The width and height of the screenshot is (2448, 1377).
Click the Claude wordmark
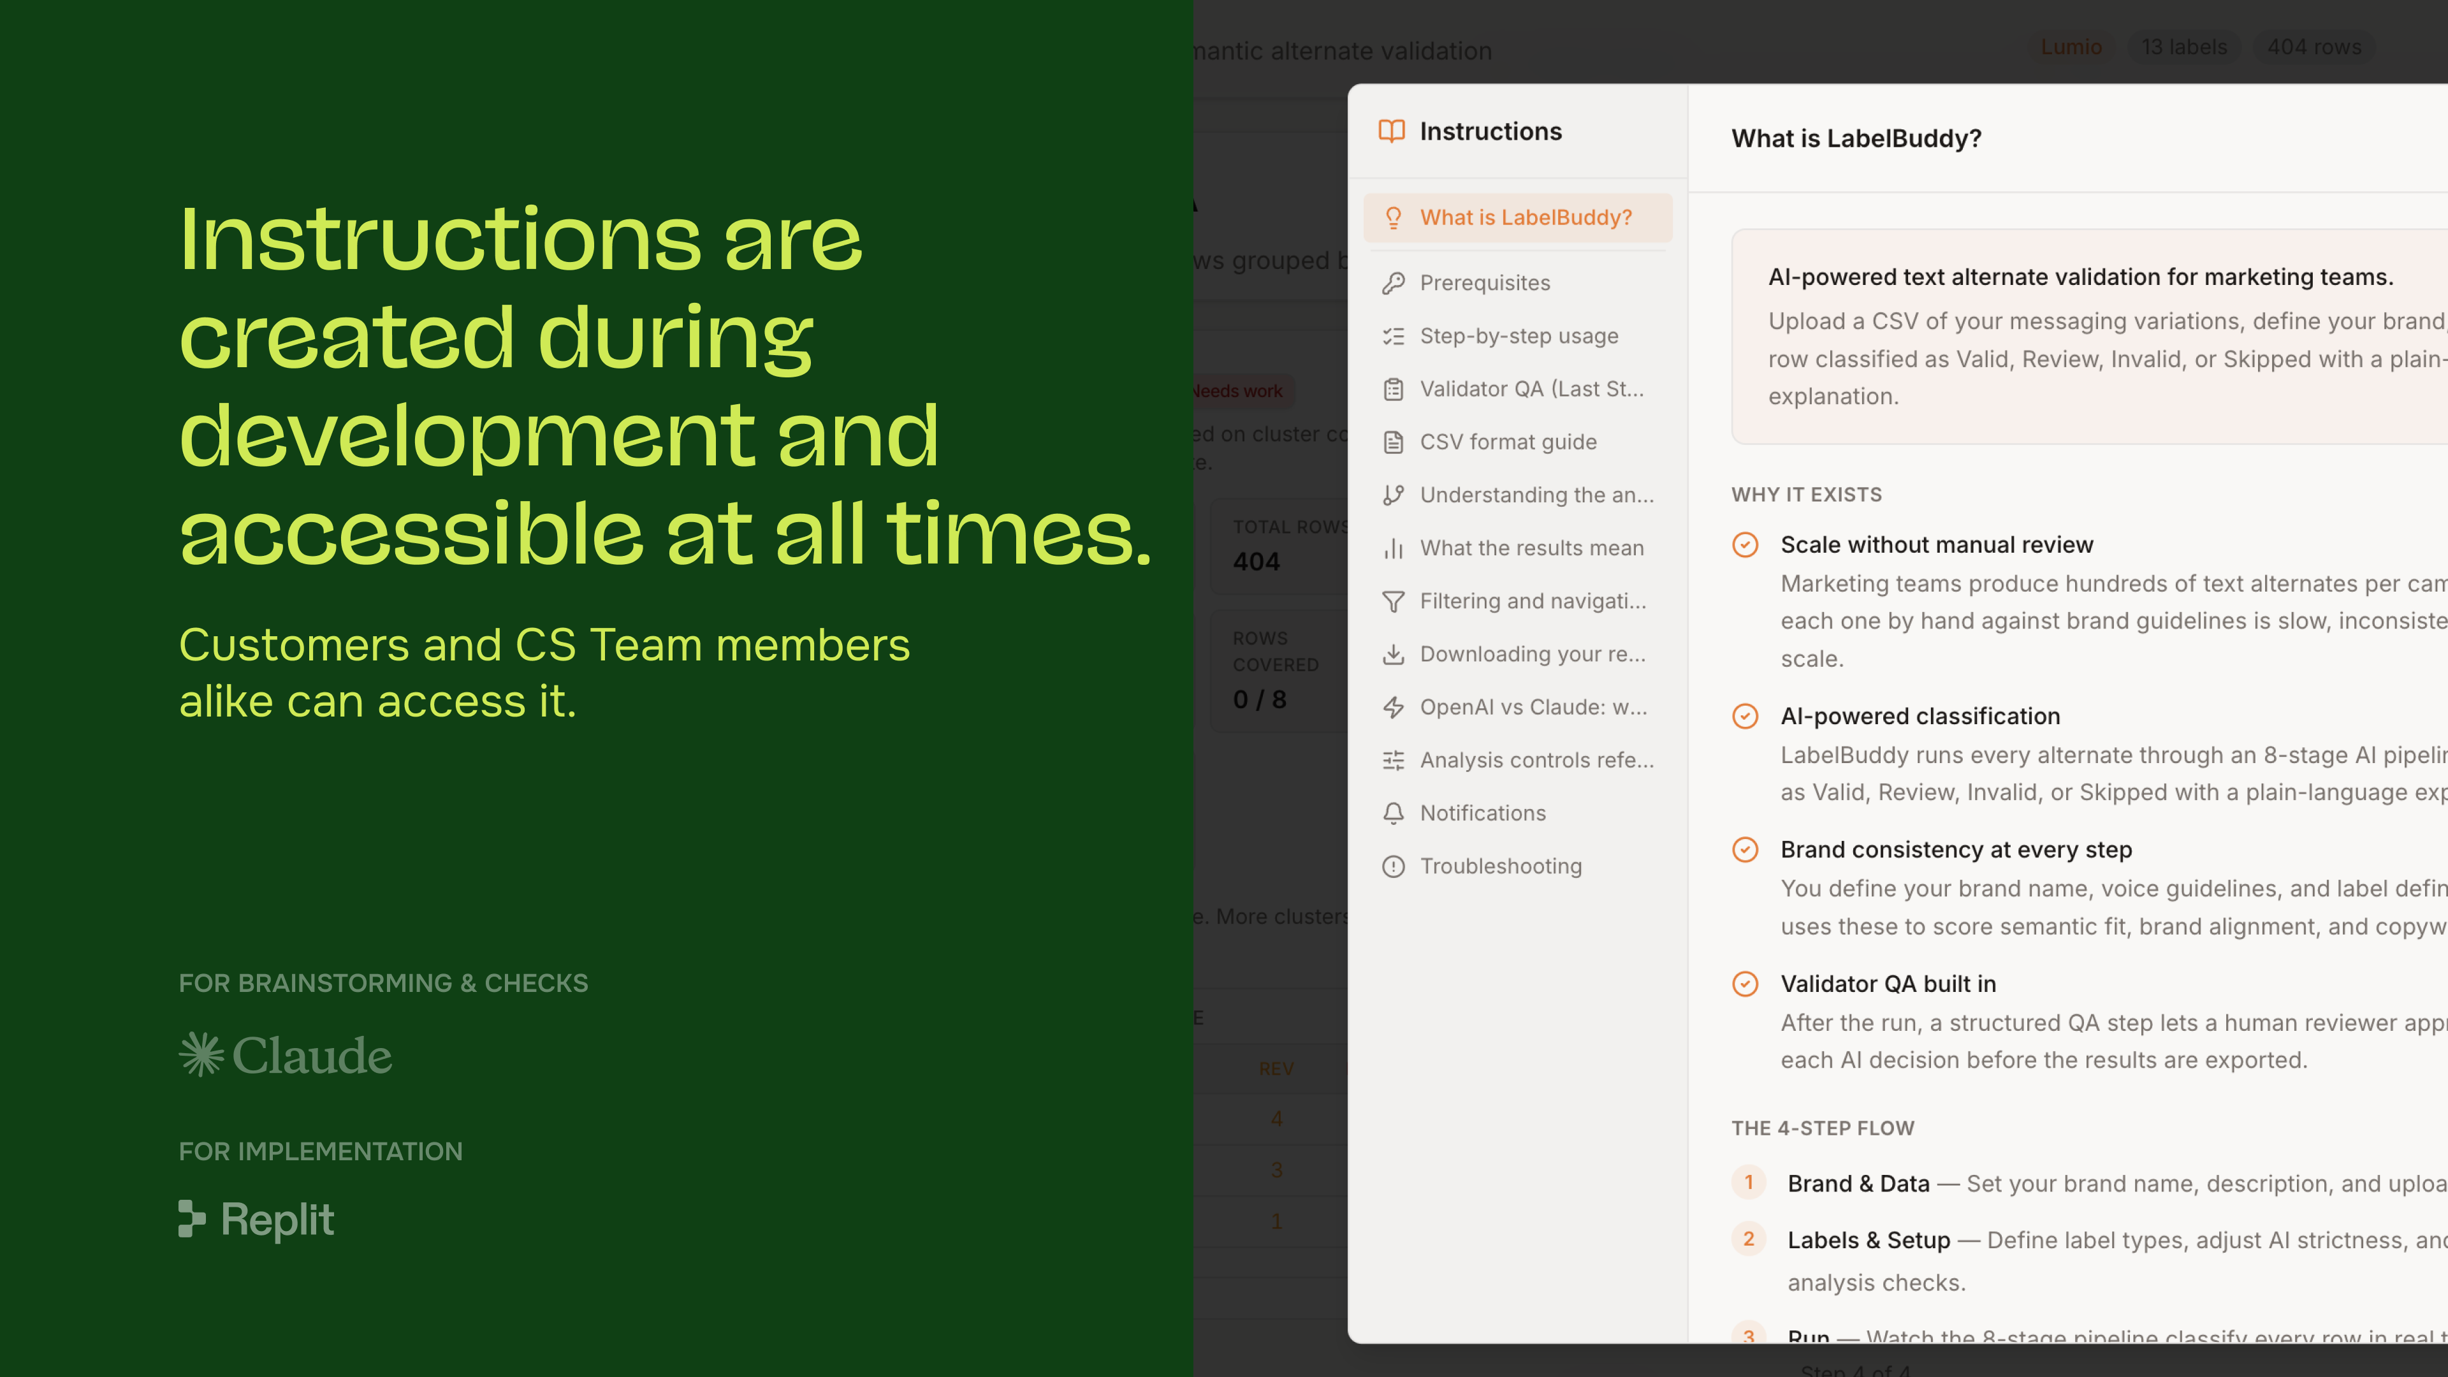point(312,1055)
